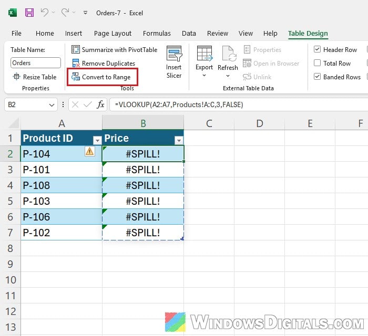The height and width of the screenshot is (336, 368).
Task: Click the Select All corner triangle
Action: pyautogui.click(x=14, y=123)
